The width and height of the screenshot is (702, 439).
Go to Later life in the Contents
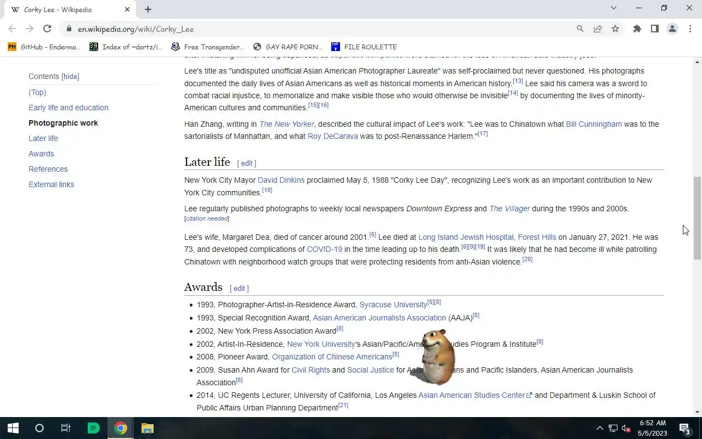[43, 138]
